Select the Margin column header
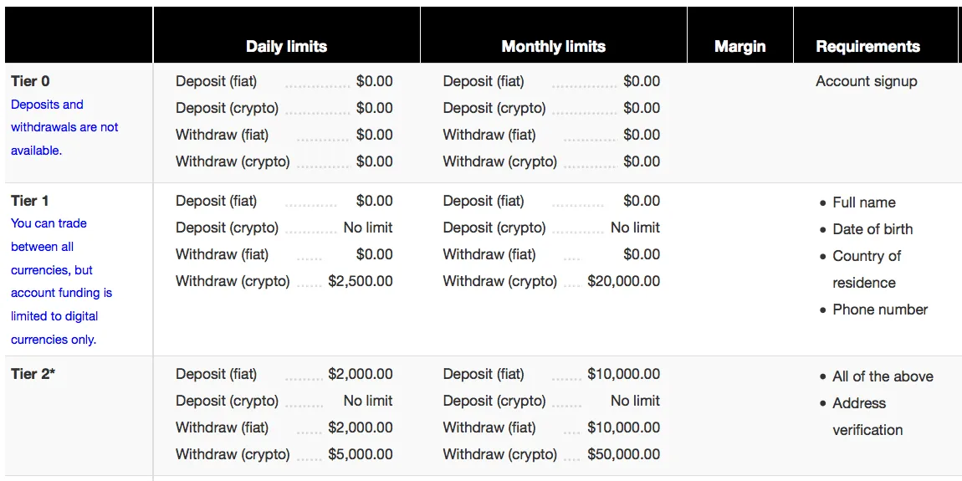Image resolution: width=962 pixels, height=481 pixels. [740, 47]
